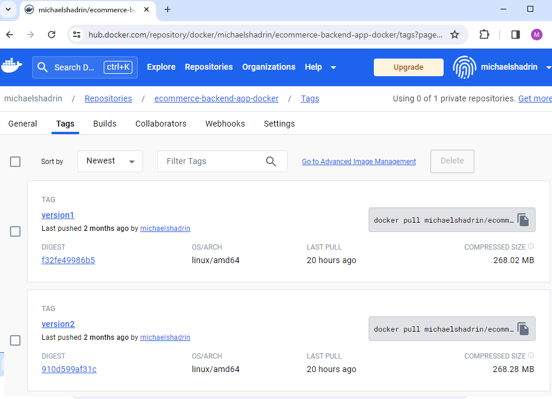Follow Go to Advanced Image Management link
552x399 pixels.
tap(359, 162)
